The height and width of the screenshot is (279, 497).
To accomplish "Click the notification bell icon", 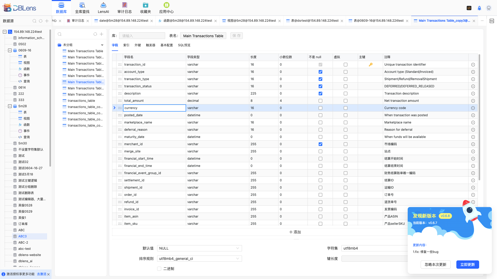I will [479, 8].
